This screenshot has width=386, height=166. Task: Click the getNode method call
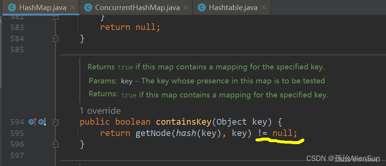pyautogui.click(x=153, y=133)
